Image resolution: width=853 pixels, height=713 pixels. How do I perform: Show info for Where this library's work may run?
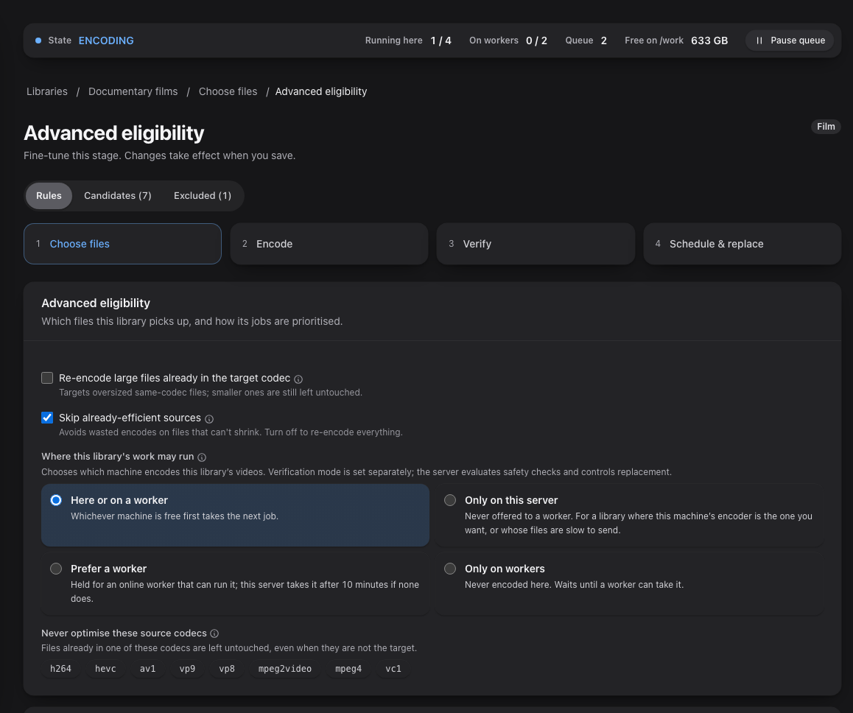(x=202, y=457)
